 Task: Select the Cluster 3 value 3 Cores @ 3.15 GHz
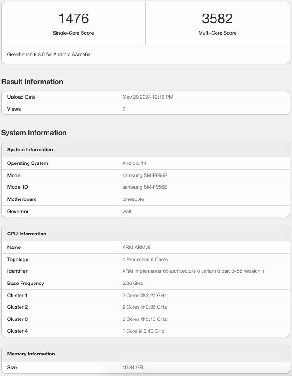[x=144, y=319]
